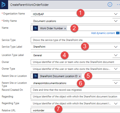Image resolution: width=120 pixels, height=113 pixels.
Task: Click the General location type value
Action: 38,55
